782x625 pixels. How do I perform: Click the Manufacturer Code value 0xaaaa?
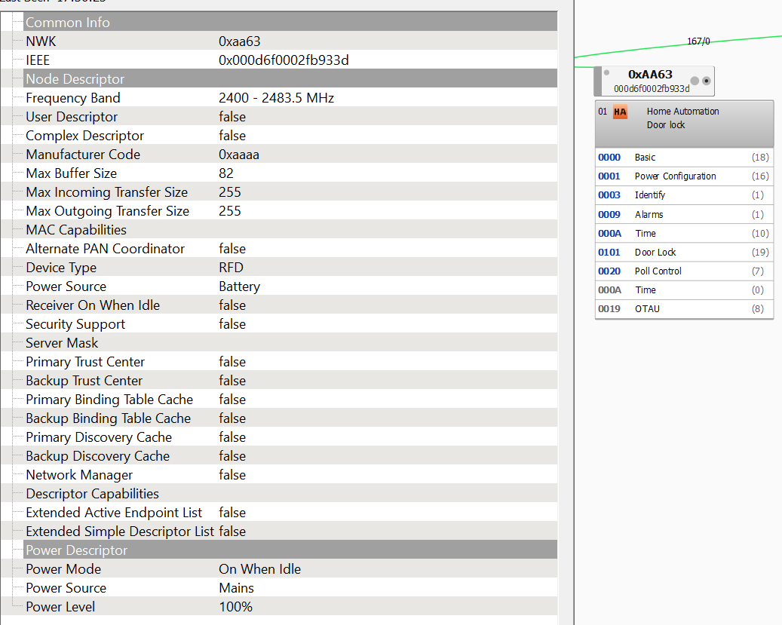239,155
